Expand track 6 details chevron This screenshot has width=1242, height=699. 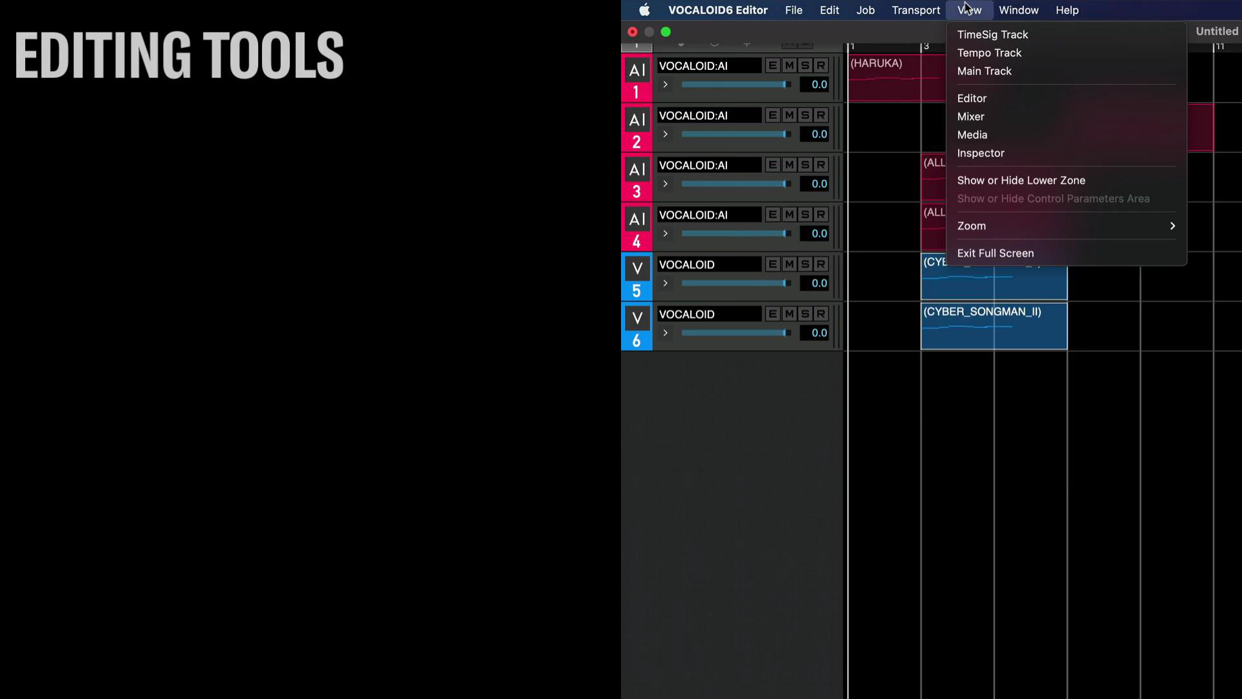665,333
